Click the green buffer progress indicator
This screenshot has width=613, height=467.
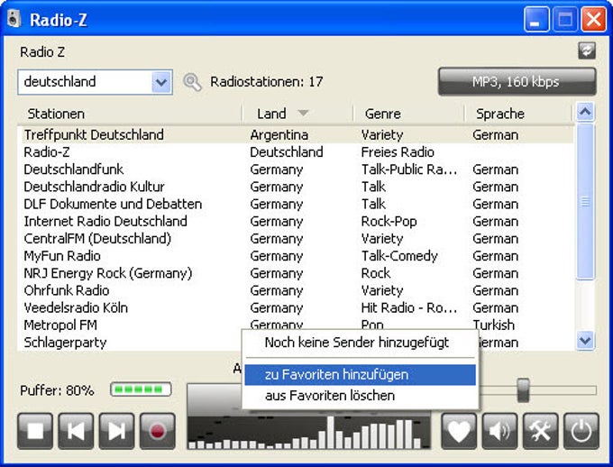pyautogui.click(x=141, y=389)
